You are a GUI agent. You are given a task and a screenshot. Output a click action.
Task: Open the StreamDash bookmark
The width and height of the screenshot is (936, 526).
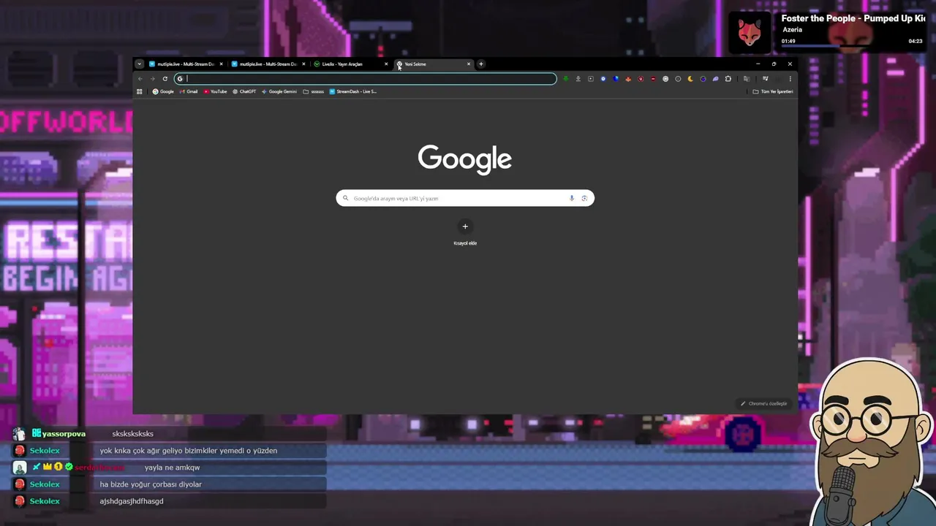point(353,91)
